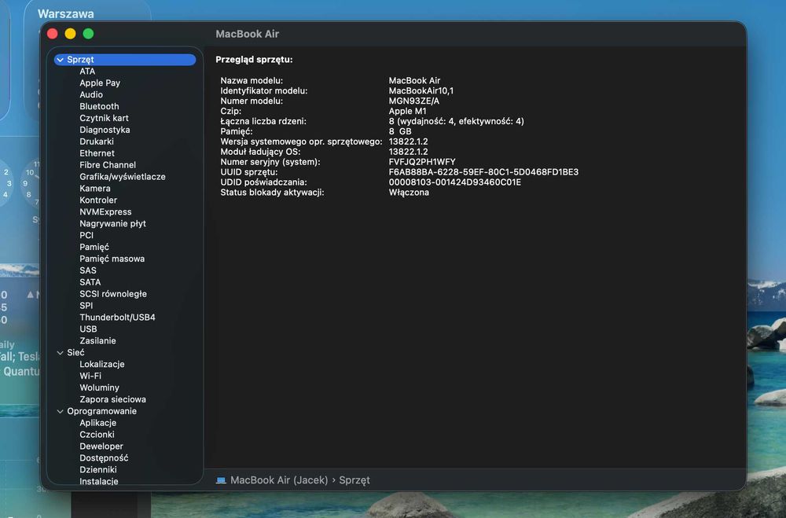786x518 pixels.
Task: Open the SPI entry
Action: pyautogui.click(x=86, y=306)
